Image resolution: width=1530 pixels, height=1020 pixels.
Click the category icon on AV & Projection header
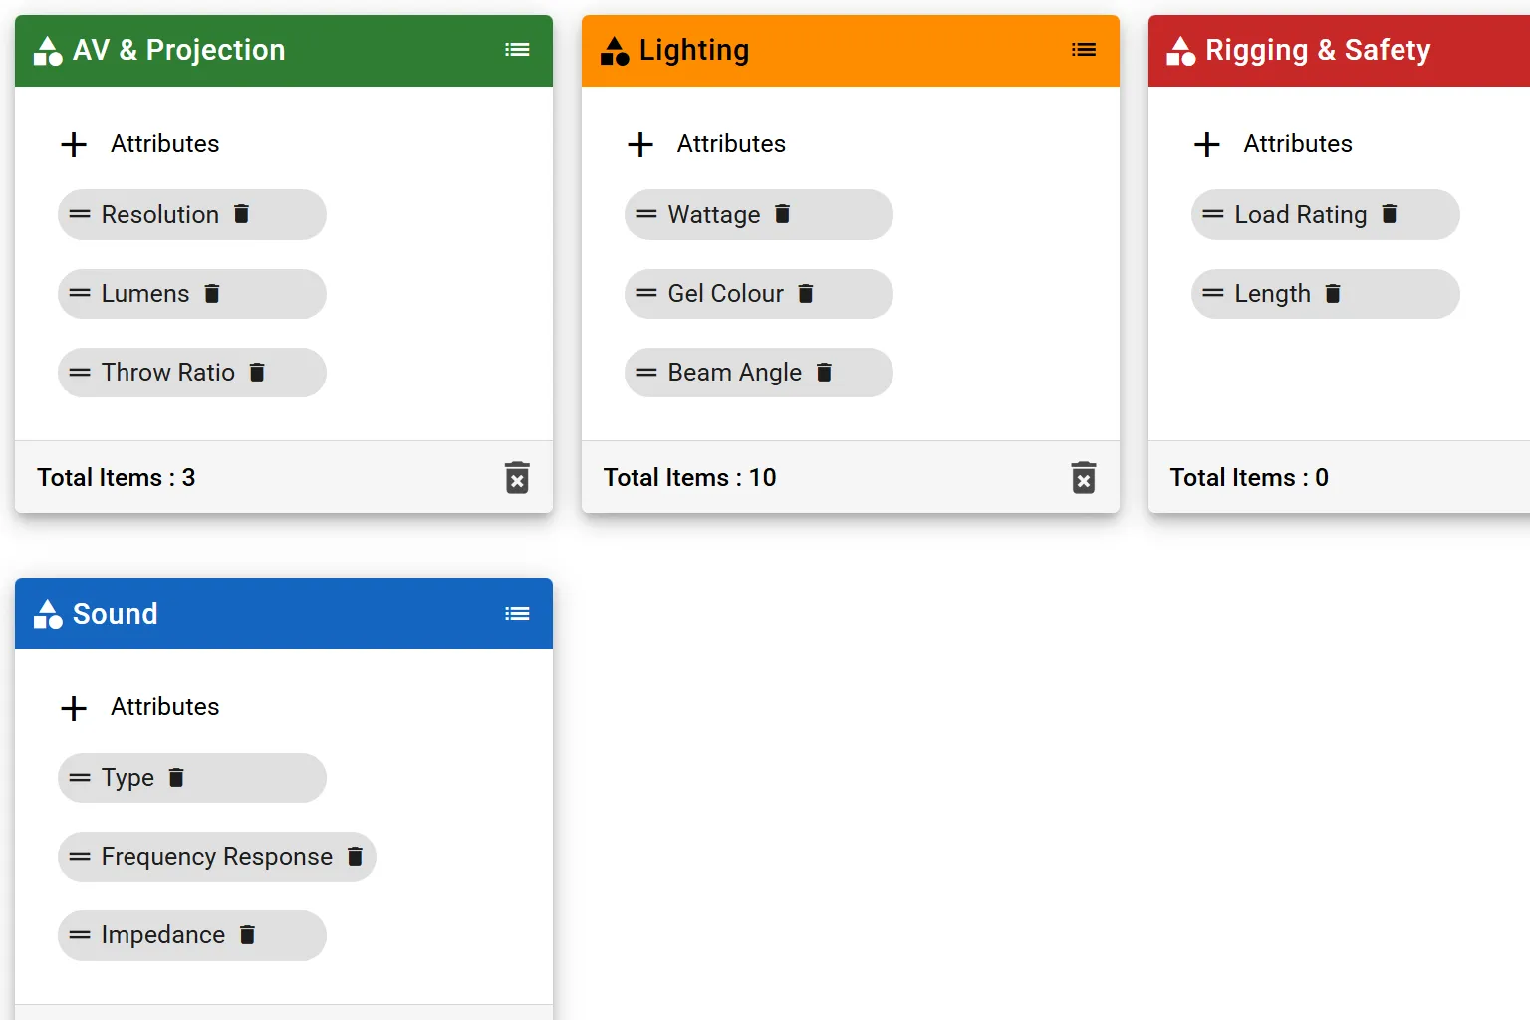click(47, 49)
